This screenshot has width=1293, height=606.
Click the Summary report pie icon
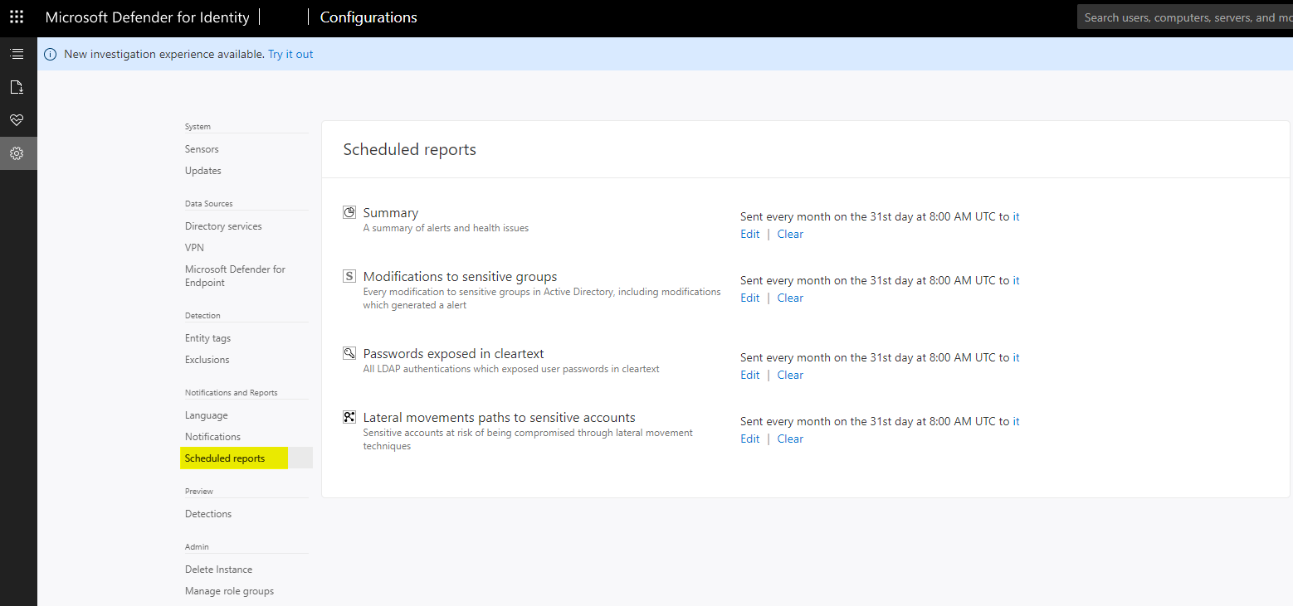[349, 212]
